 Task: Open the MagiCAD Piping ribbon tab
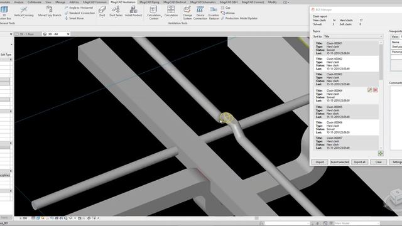[149, 2]
